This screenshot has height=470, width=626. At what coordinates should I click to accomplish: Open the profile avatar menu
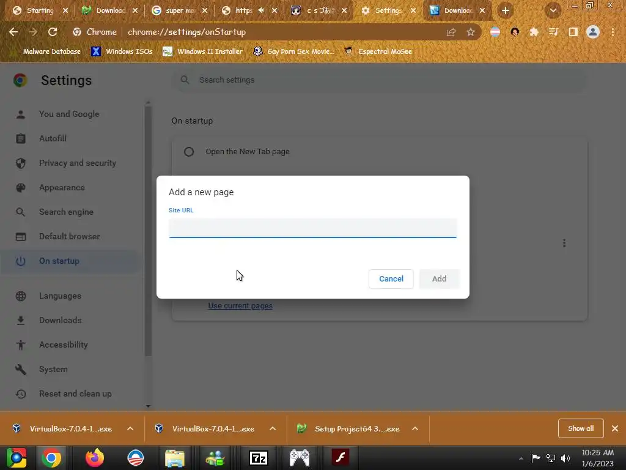click(x=593, y=32)
